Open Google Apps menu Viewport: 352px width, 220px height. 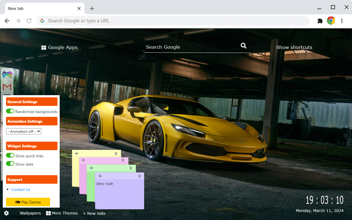point(59,47)
